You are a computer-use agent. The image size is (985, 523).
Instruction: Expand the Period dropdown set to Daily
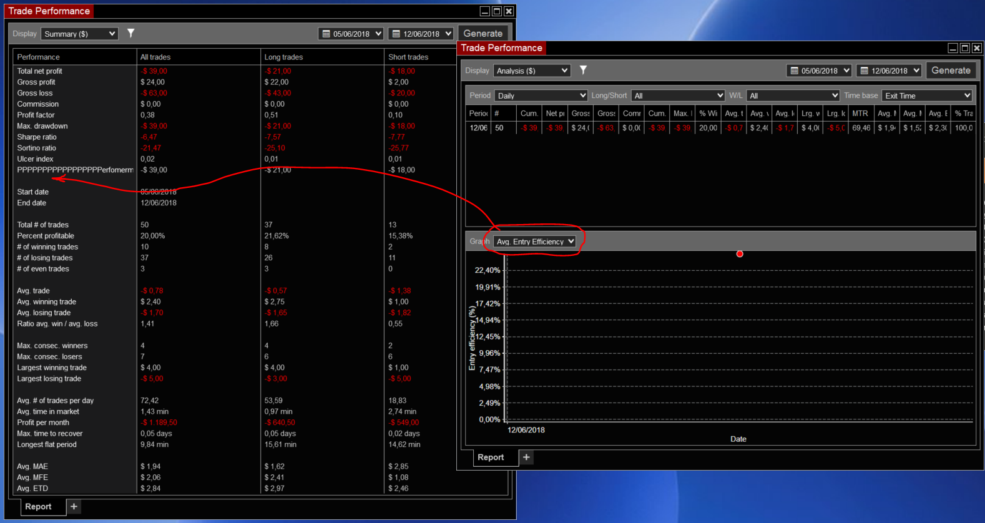[x=541, y=95]
